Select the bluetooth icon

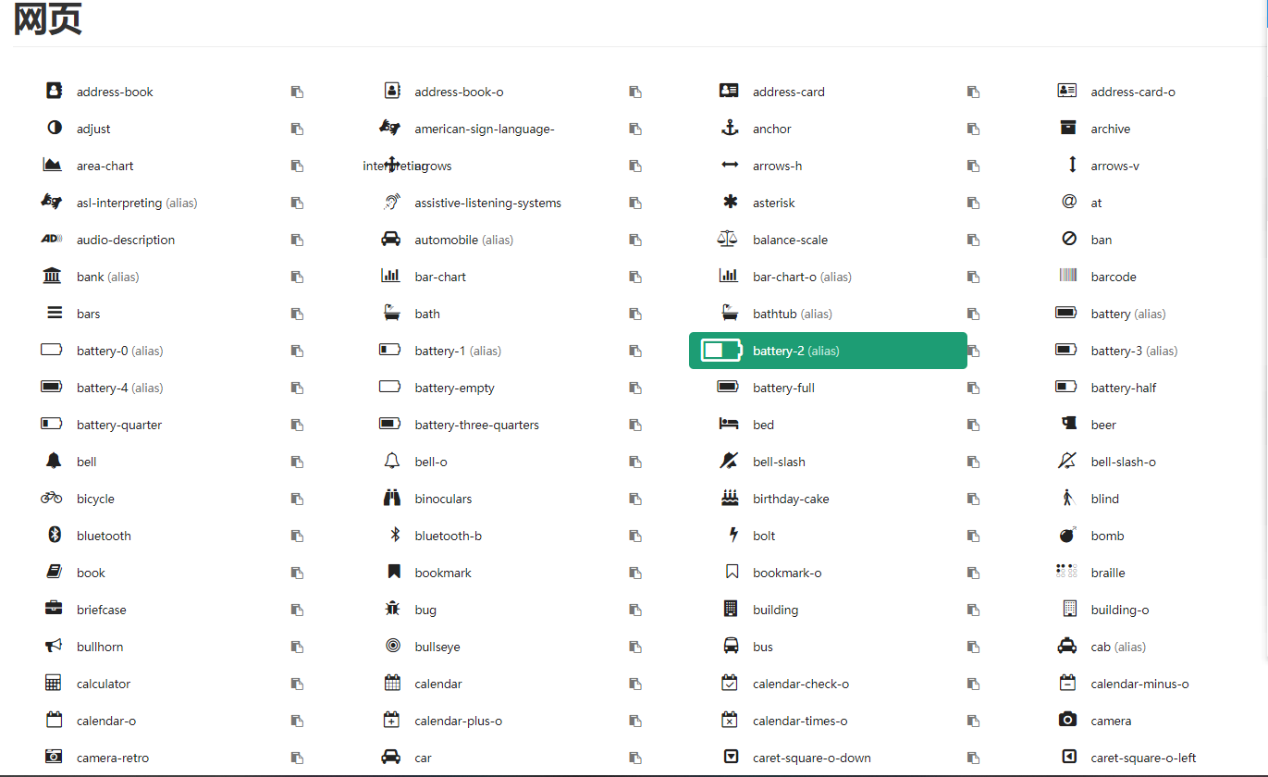(54, 535)
